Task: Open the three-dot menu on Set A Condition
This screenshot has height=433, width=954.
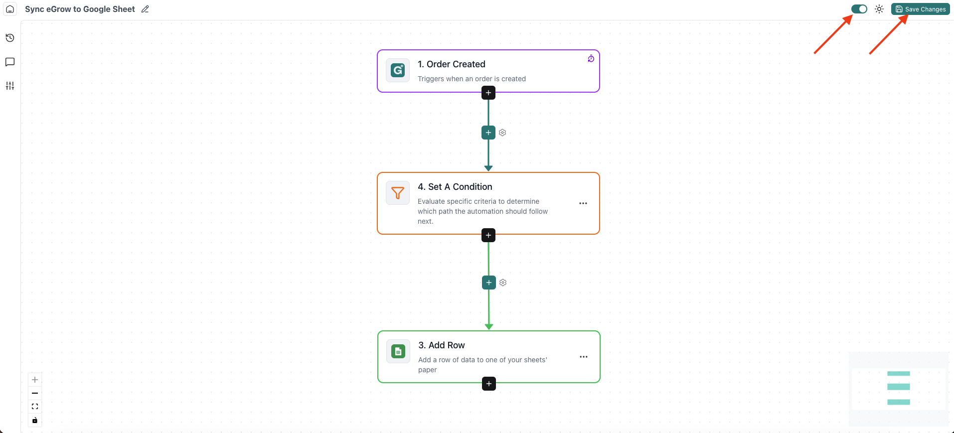Action: (x=583, y=203)
